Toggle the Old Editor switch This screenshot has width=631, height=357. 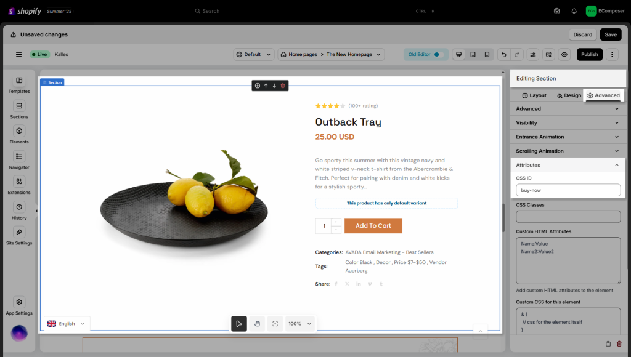[438, 55]
